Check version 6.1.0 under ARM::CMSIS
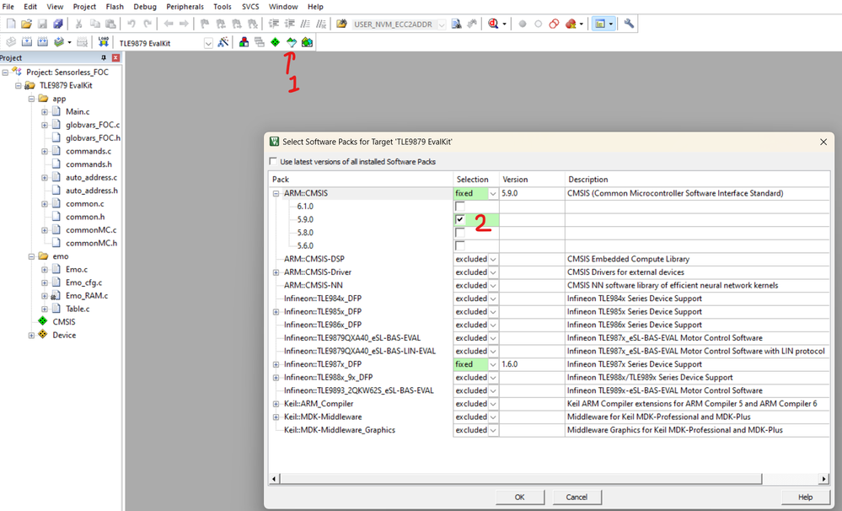The width and height of the screenshot is (842, 511). (460, 206)
